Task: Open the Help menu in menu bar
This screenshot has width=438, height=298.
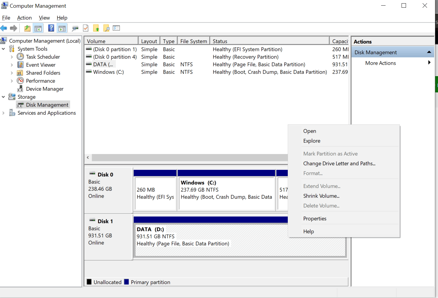Action: (62, 18)
